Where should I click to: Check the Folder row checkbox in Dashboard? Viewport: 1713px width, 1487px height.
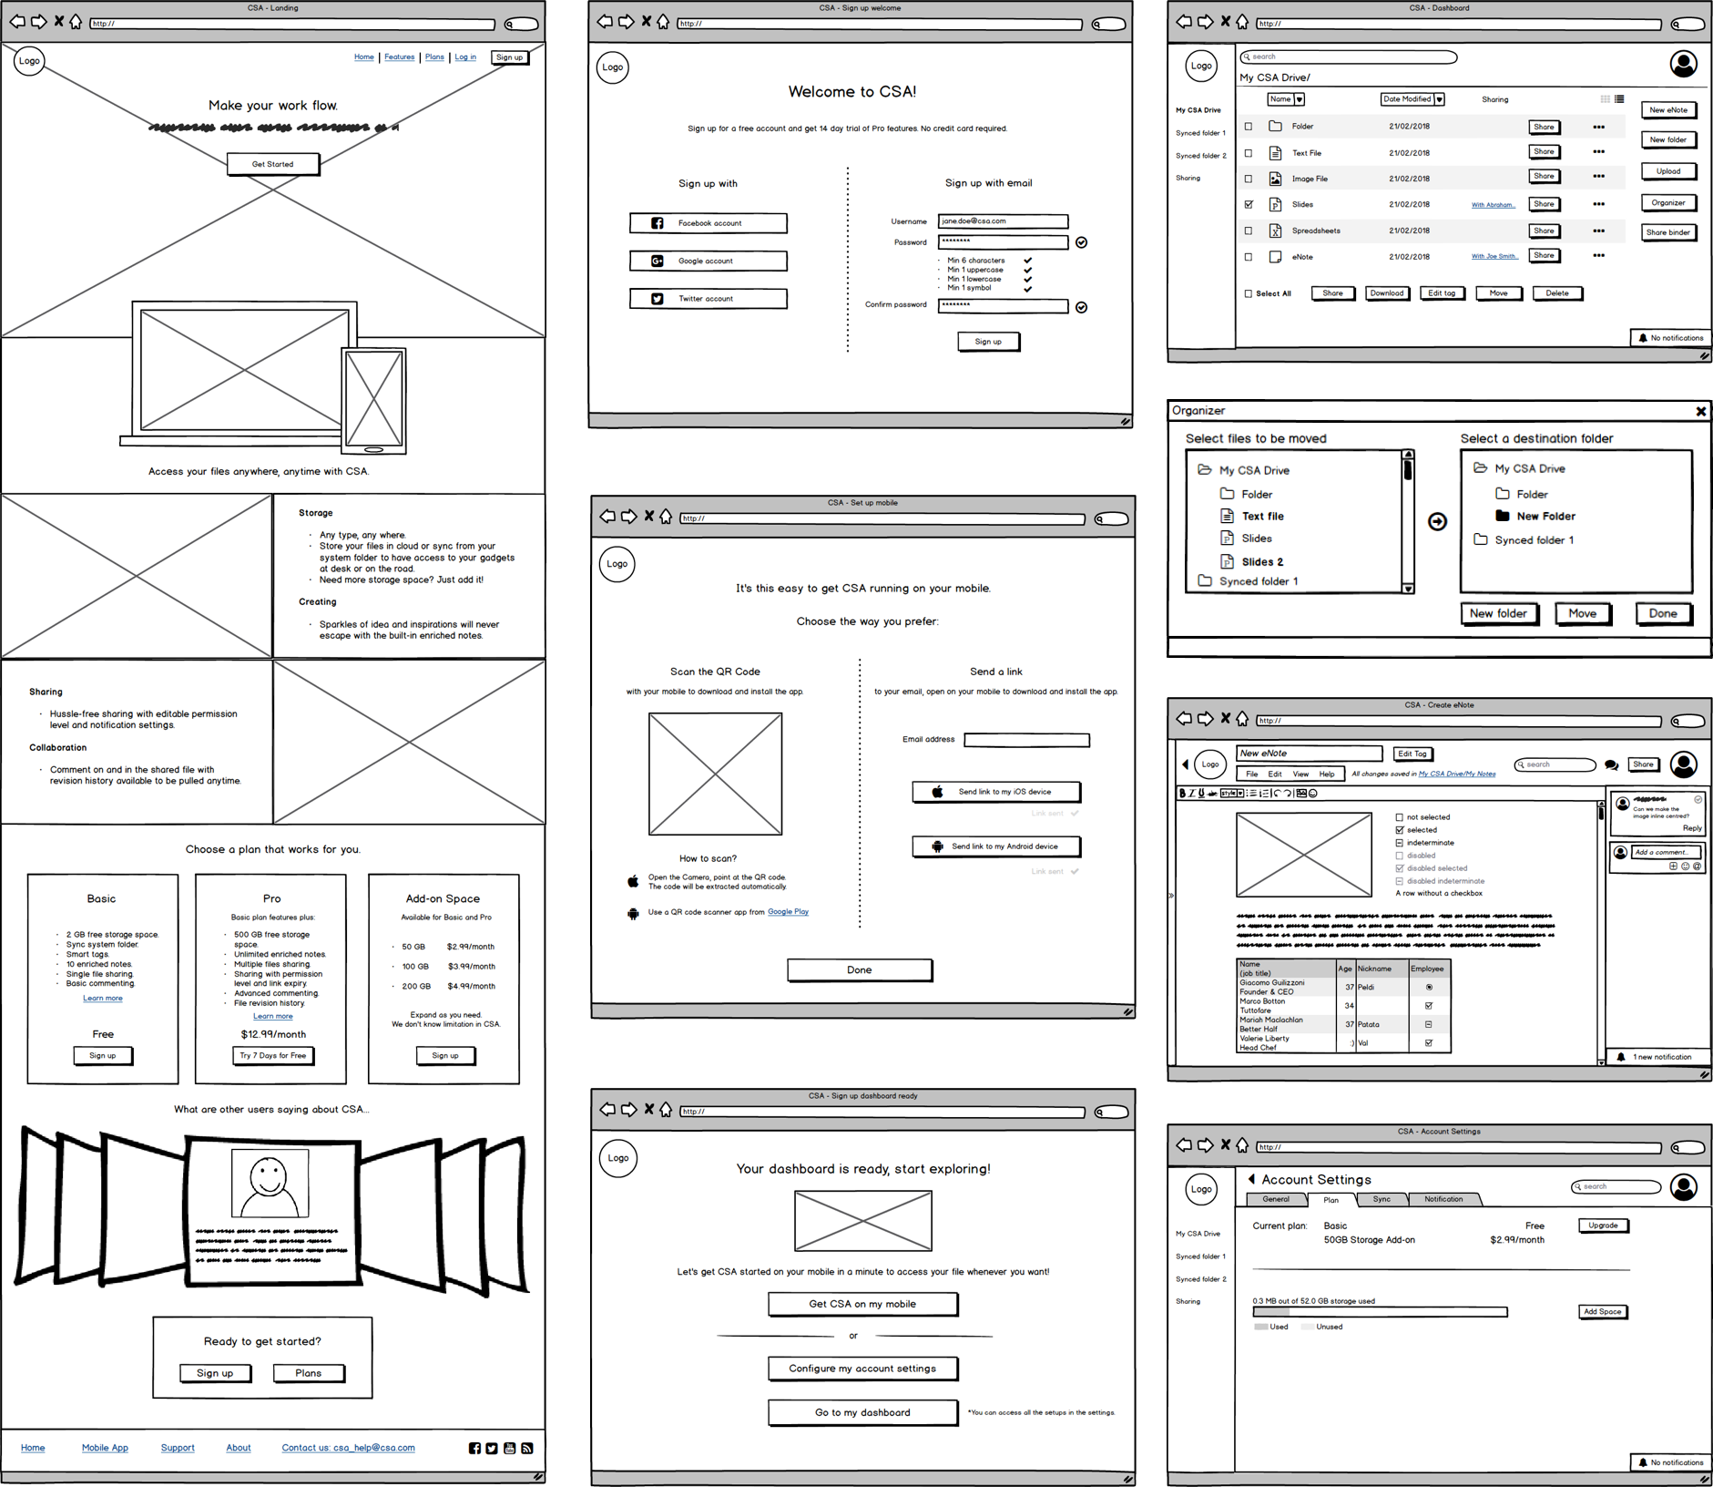1249,127
